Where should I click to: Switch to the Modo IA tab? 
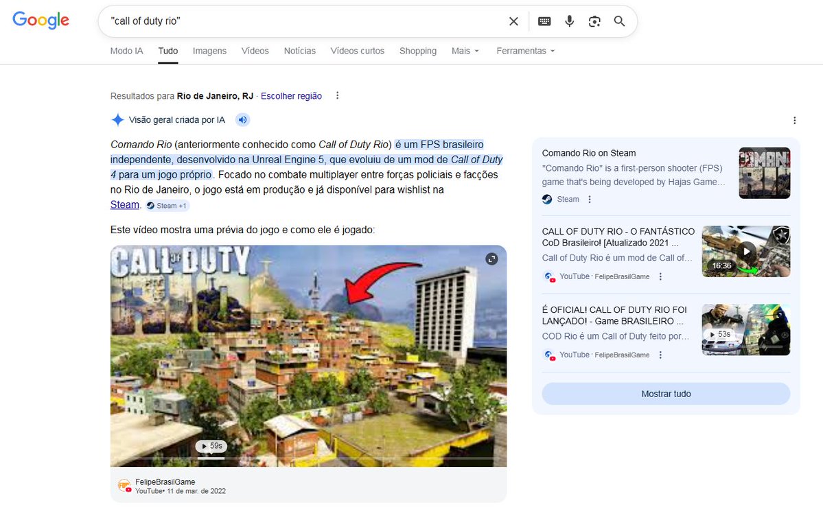[126, 51]
